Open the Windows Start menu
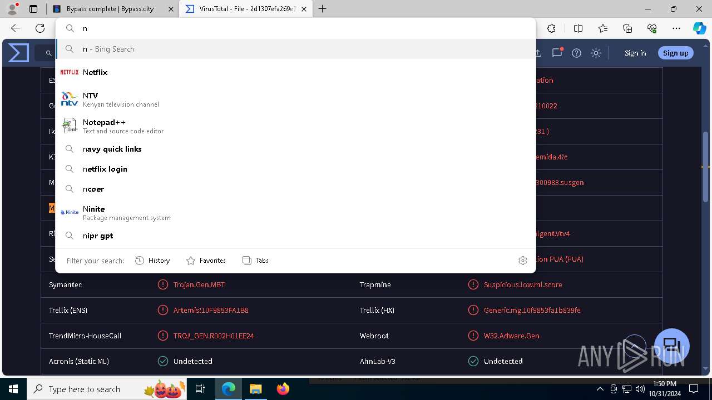Image resolution: width=712 pixels, height=400 pixels. click(13, 389)
